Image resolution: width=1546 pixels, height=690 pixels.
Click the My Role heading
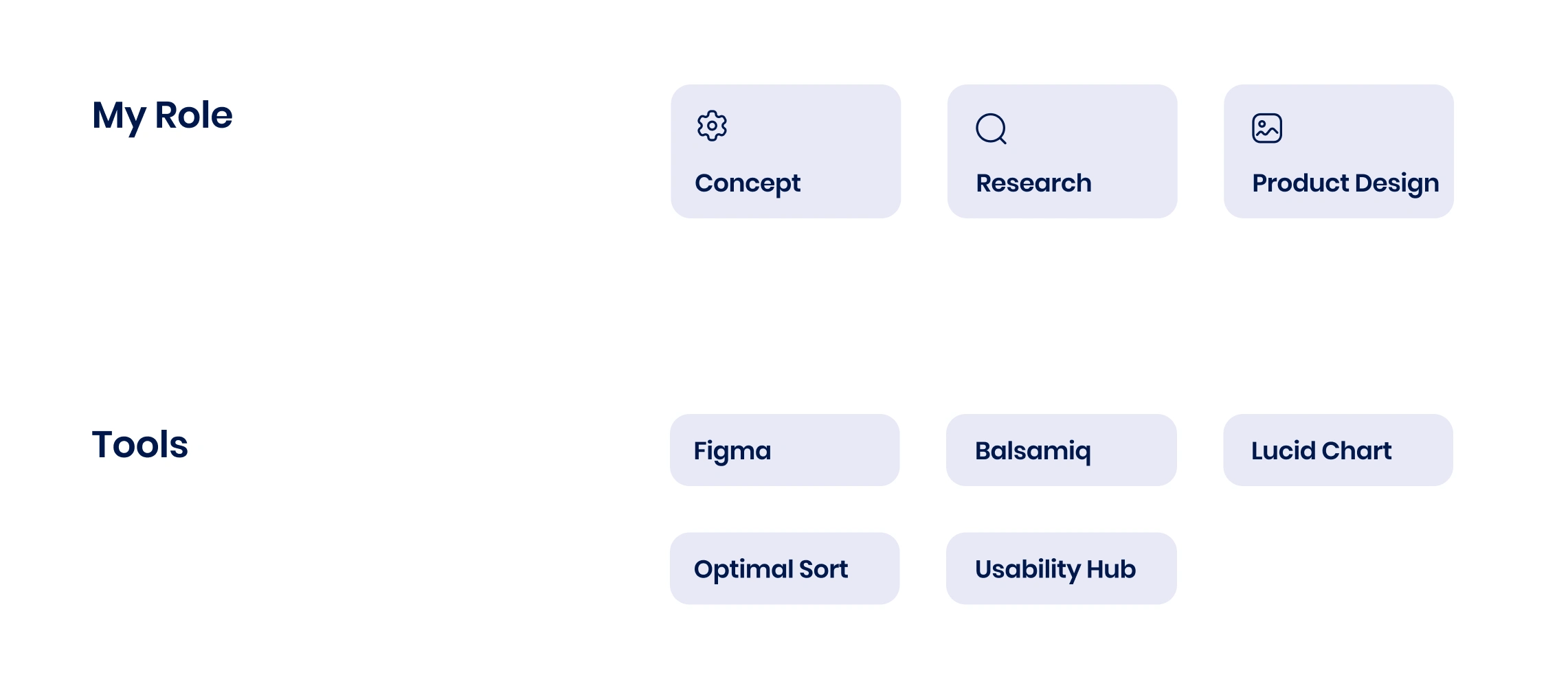pyautogui.click(x=162, y=115)
